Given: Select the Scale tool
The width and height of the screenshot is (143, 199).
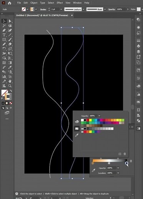Looking at the screenshot, I should coord(10,49).
